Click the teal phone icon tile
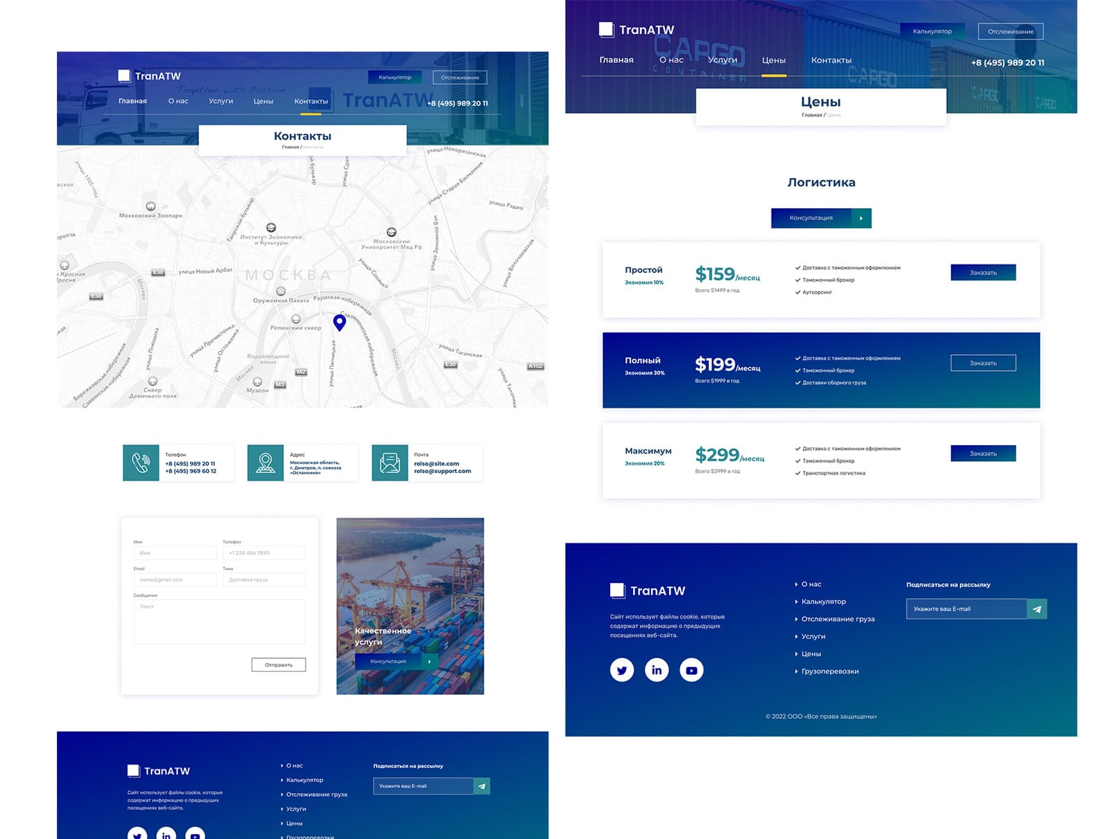 coord(141,463)
